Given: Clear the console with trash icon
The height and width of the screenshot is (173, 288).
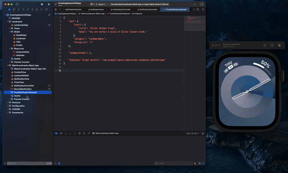Looking at the screenshot, I should pos(195,163).
